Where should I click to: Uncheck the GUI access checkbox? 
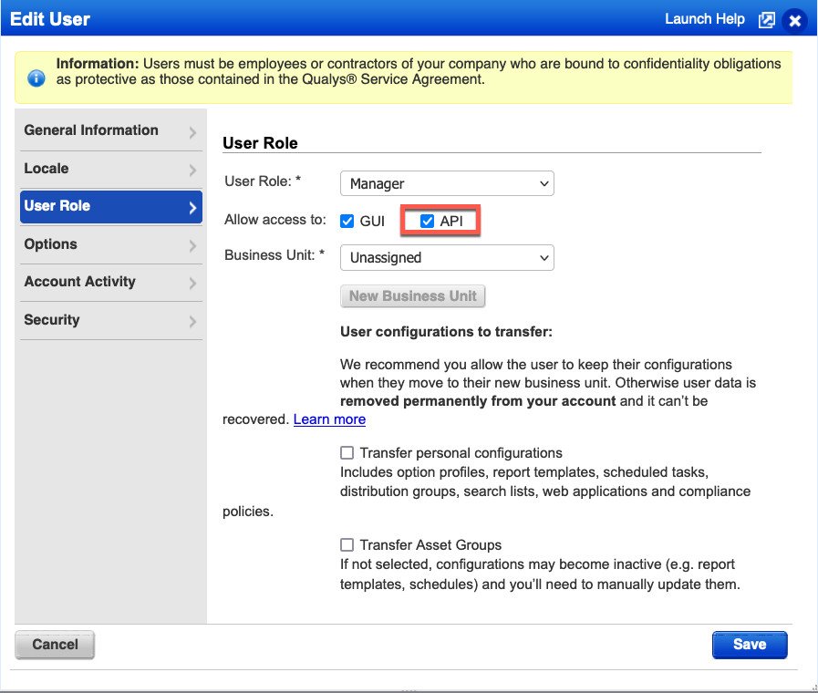[347, 222]
